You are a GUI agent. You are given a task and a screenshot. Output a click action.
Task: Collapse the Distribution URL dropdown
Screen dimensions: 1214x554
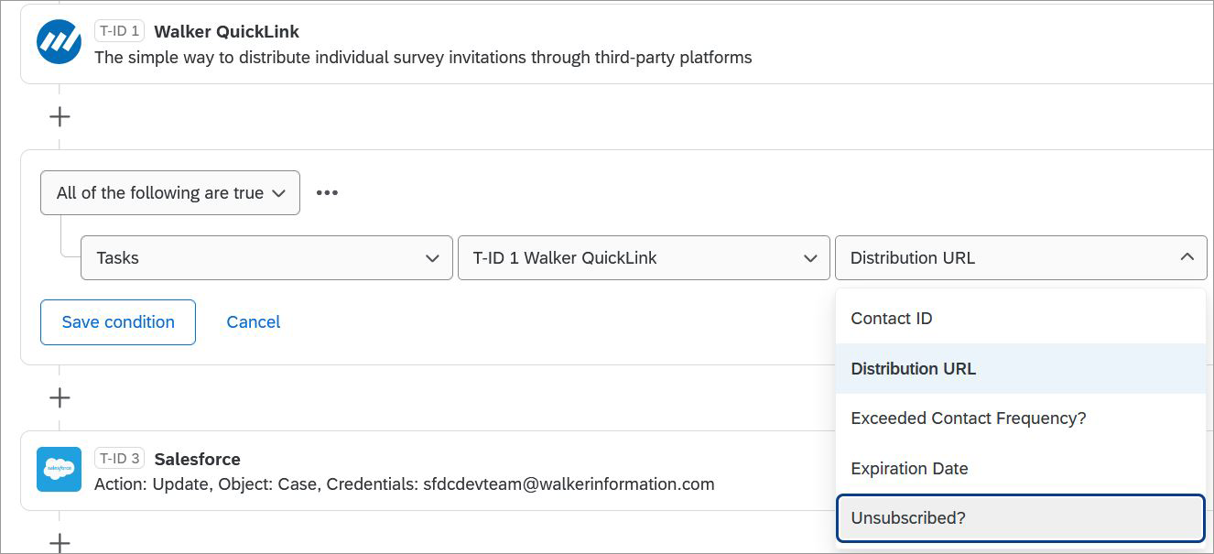click(x=1021, y=257)
